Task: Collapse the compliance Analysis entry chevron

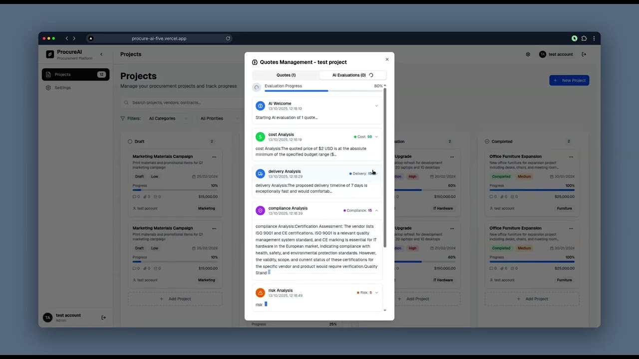Action: click(x=376, y=210)
